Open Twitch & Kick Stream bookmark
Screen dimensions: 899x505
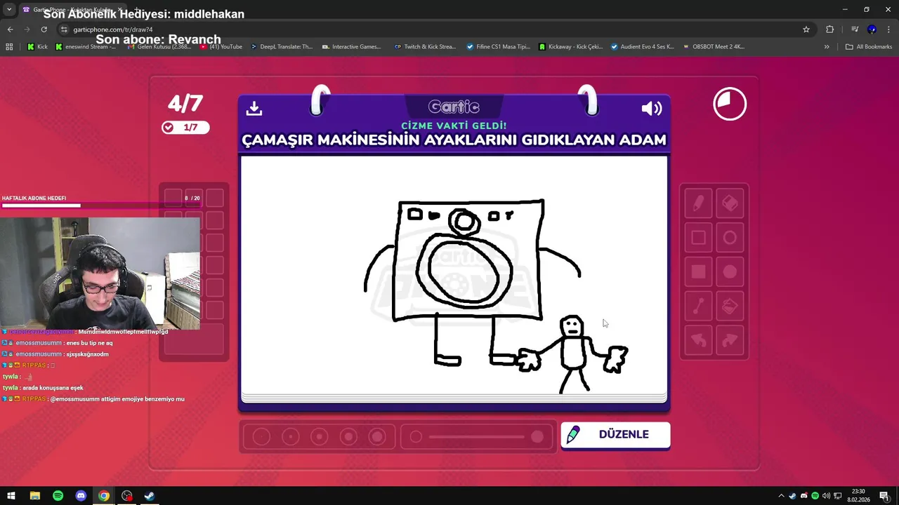pos(425,47)
